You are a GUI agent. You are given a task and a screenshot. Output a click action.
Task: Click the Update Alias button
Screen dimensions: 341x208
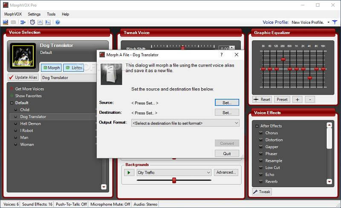(x=23, y=77)
